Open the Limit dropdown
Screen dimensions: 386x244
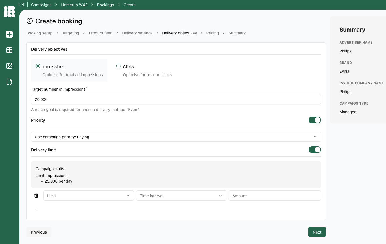click(x=88, y=196)
